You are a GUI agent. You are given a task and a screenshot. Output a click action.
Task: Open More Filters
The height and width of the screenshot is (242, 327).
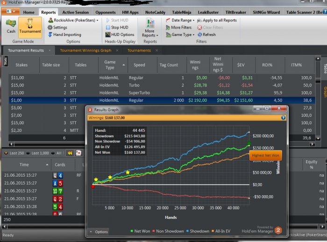[179, 27]
